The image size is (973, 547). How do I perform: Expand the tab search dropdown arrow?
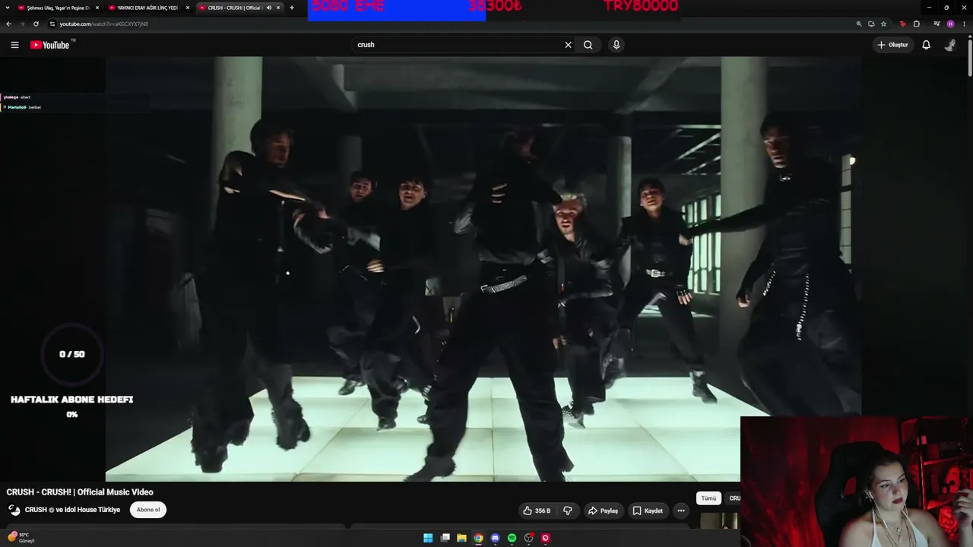tap(8, 8)
